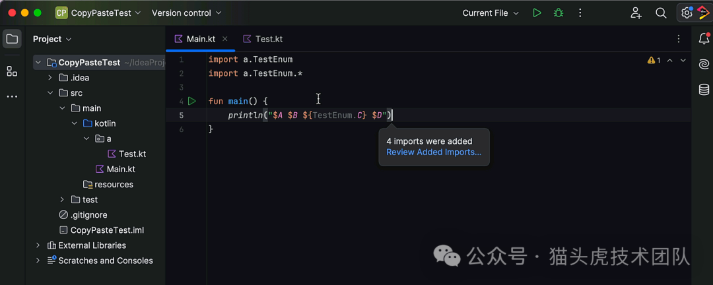The height and width of the screenshot is (285, 713).
Task: Select Test.kt in the project tree
Action: click(x=132, y=154)
